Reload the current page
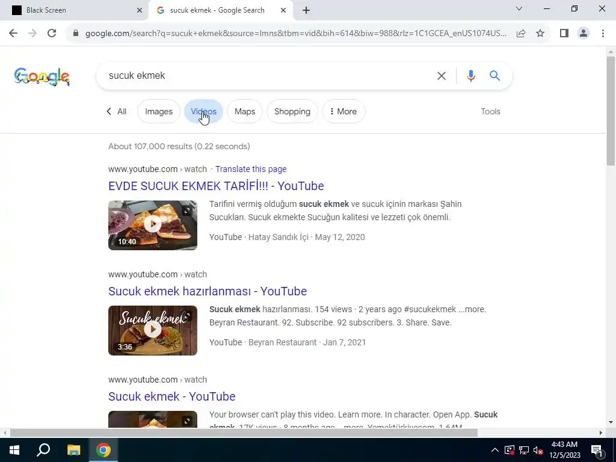616x462 pixels. tap(52, 33)
